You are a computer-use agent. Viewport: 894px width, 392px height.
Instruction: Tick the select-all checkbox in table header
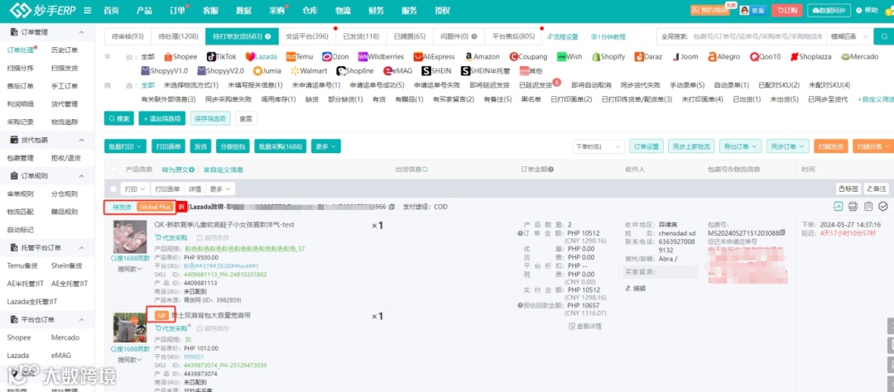pos(113,170)
